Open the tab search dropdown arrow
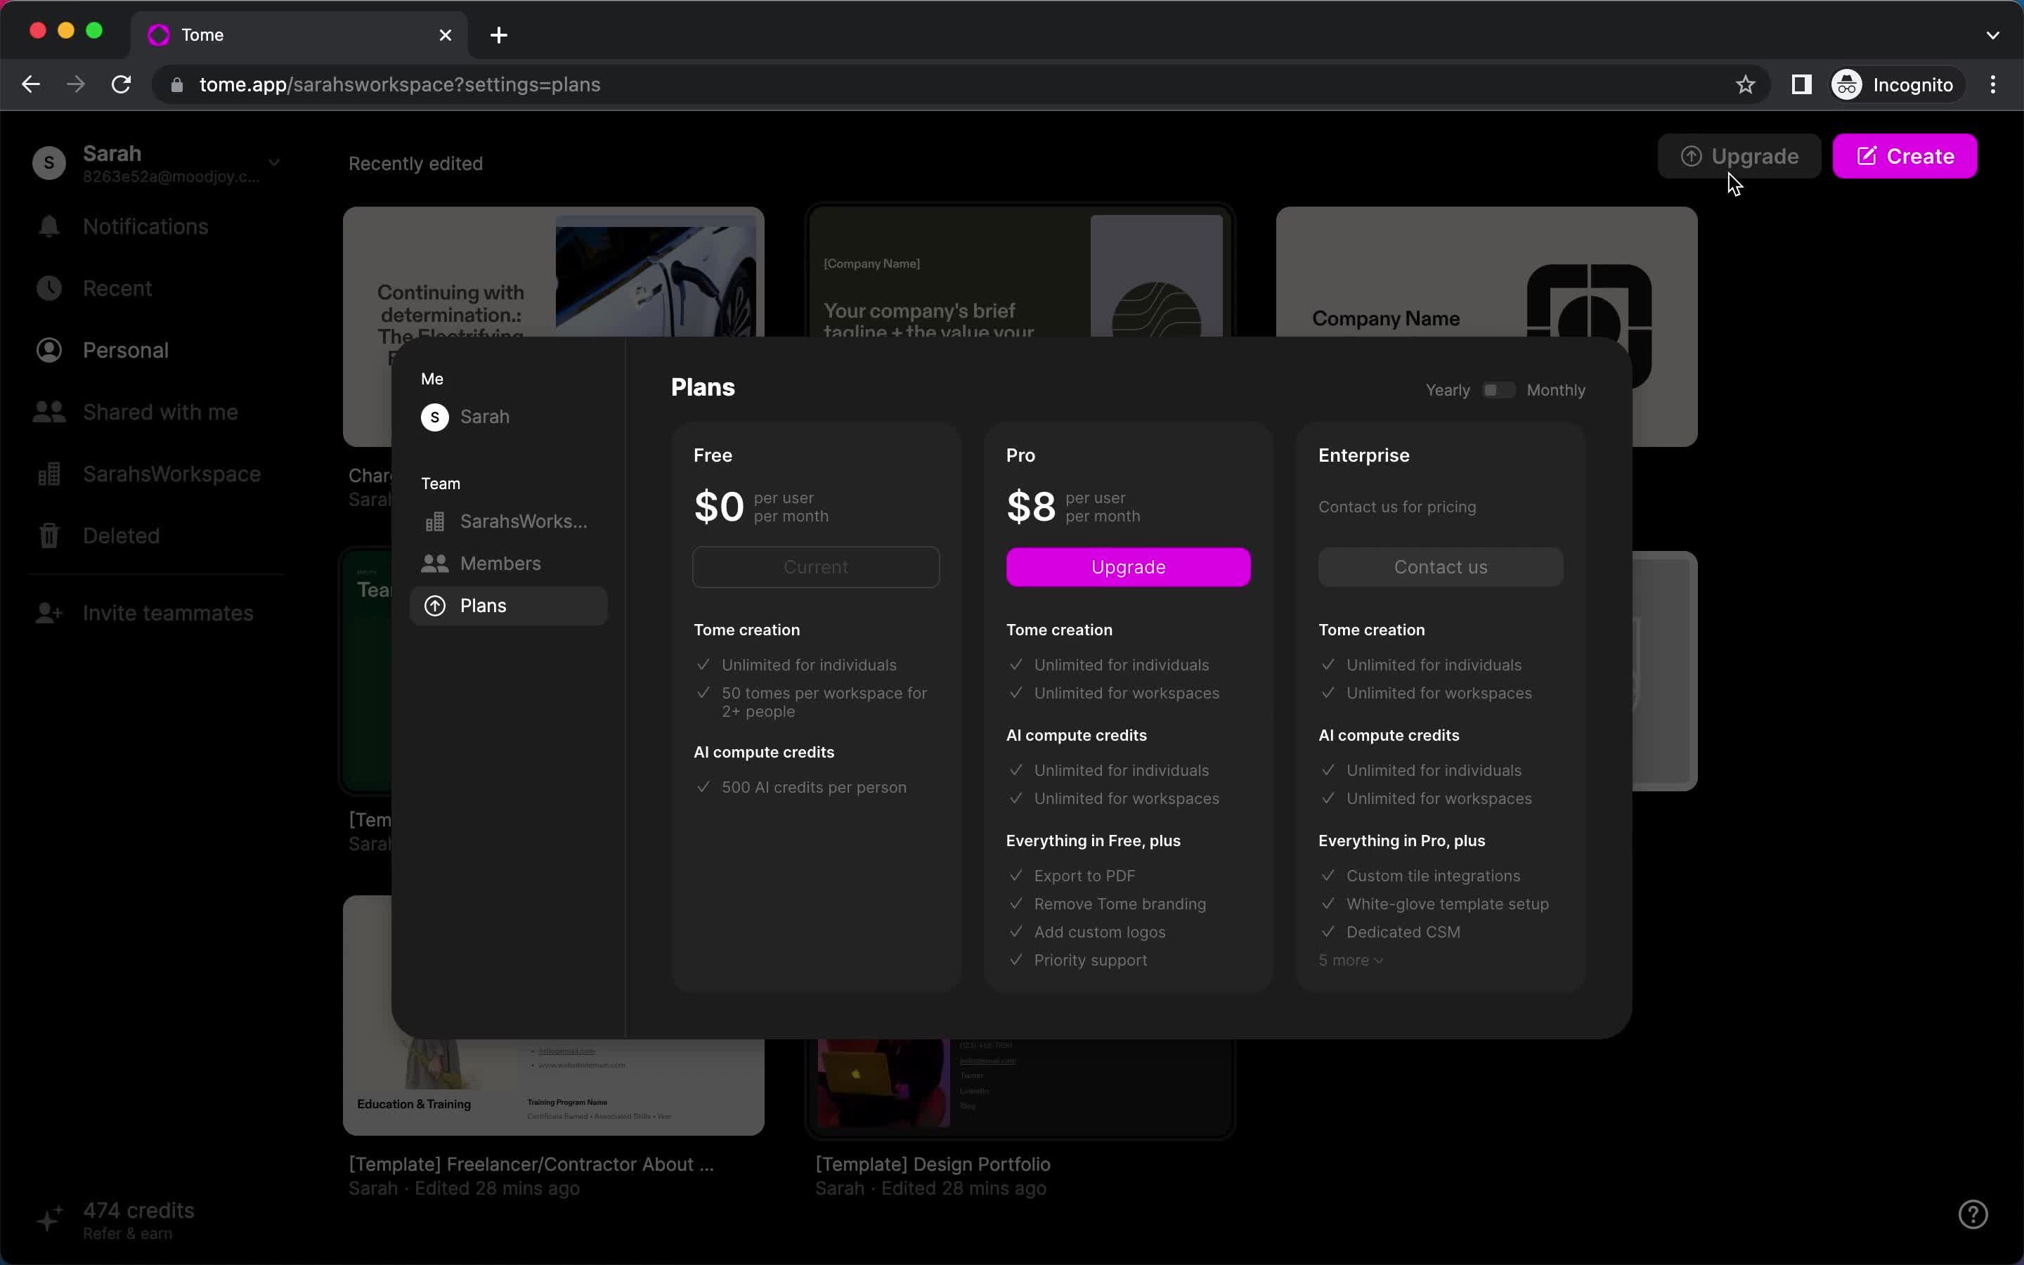 (1992, 35)
